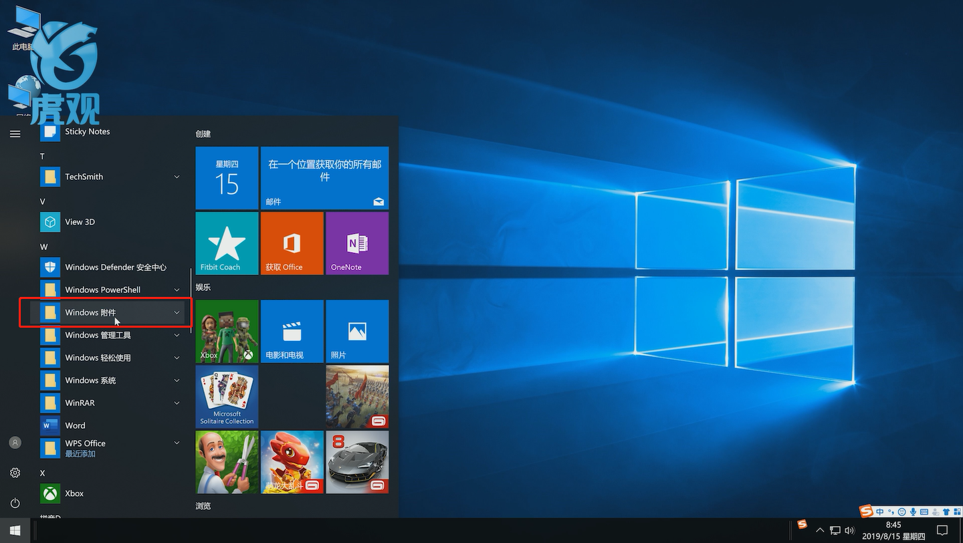963x543 pixels.
Task: Expand the Windows 管理工具 chevron
Action: click(x=177, y=336)
